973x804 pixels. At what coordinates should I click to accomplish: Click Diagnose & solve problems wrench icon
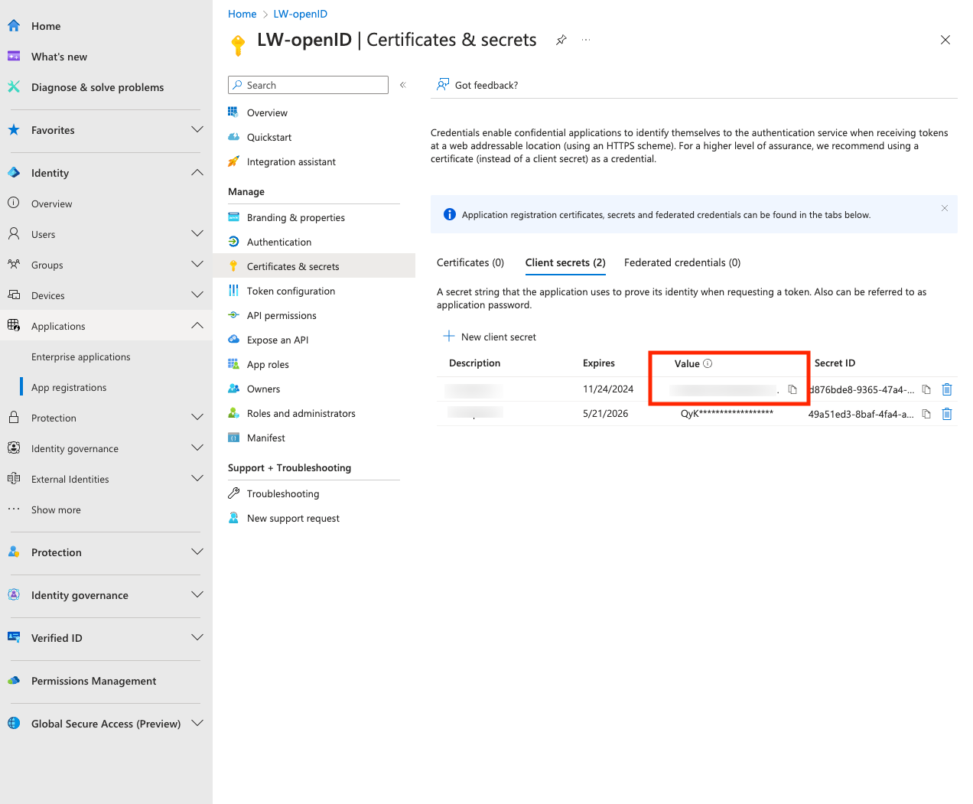point(14,87)
